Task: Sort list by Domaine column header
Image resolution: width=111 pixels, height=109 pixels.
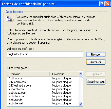Action: point(28,74)
